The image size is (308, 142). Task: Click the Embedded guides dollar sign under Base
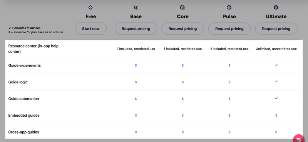136,116
